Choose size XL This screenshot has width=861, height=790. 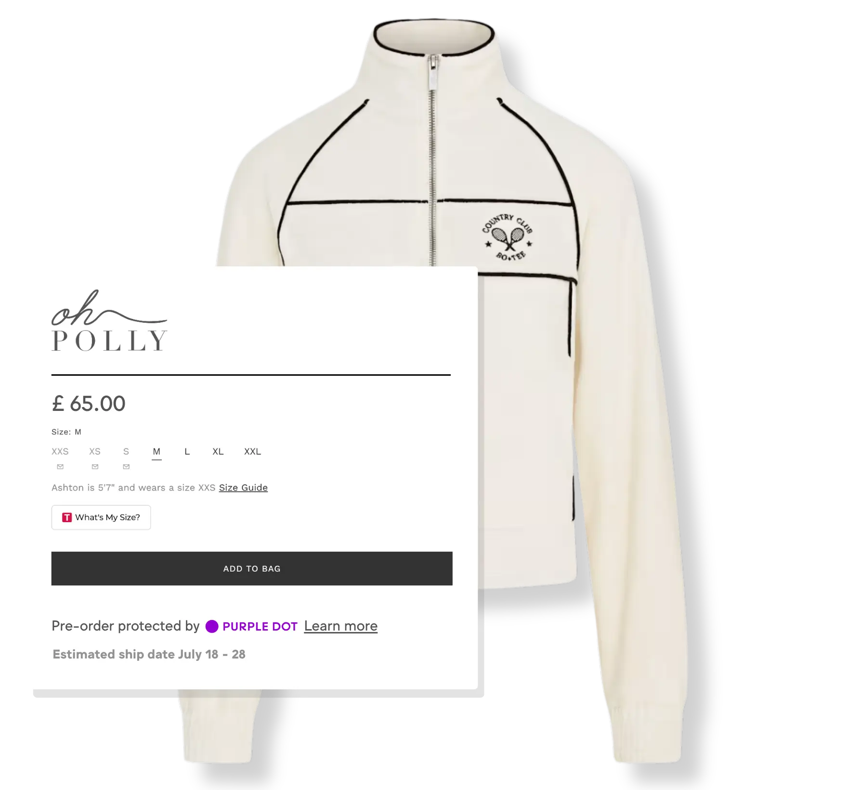(218, 451)
